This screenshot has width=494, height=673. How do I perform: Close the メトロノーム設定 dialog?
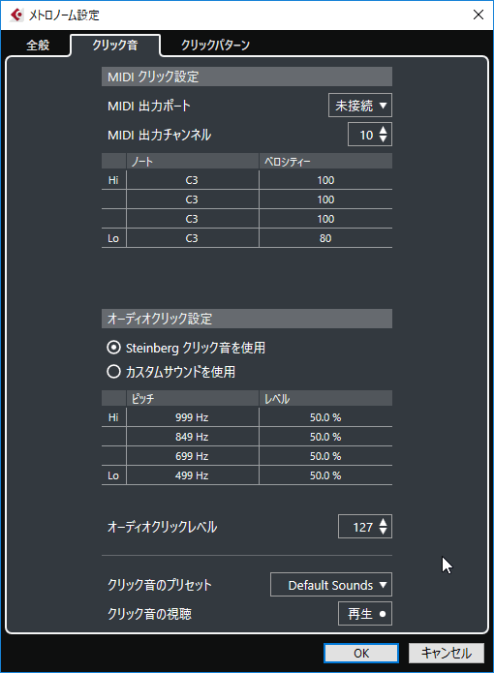coord(479,15)
